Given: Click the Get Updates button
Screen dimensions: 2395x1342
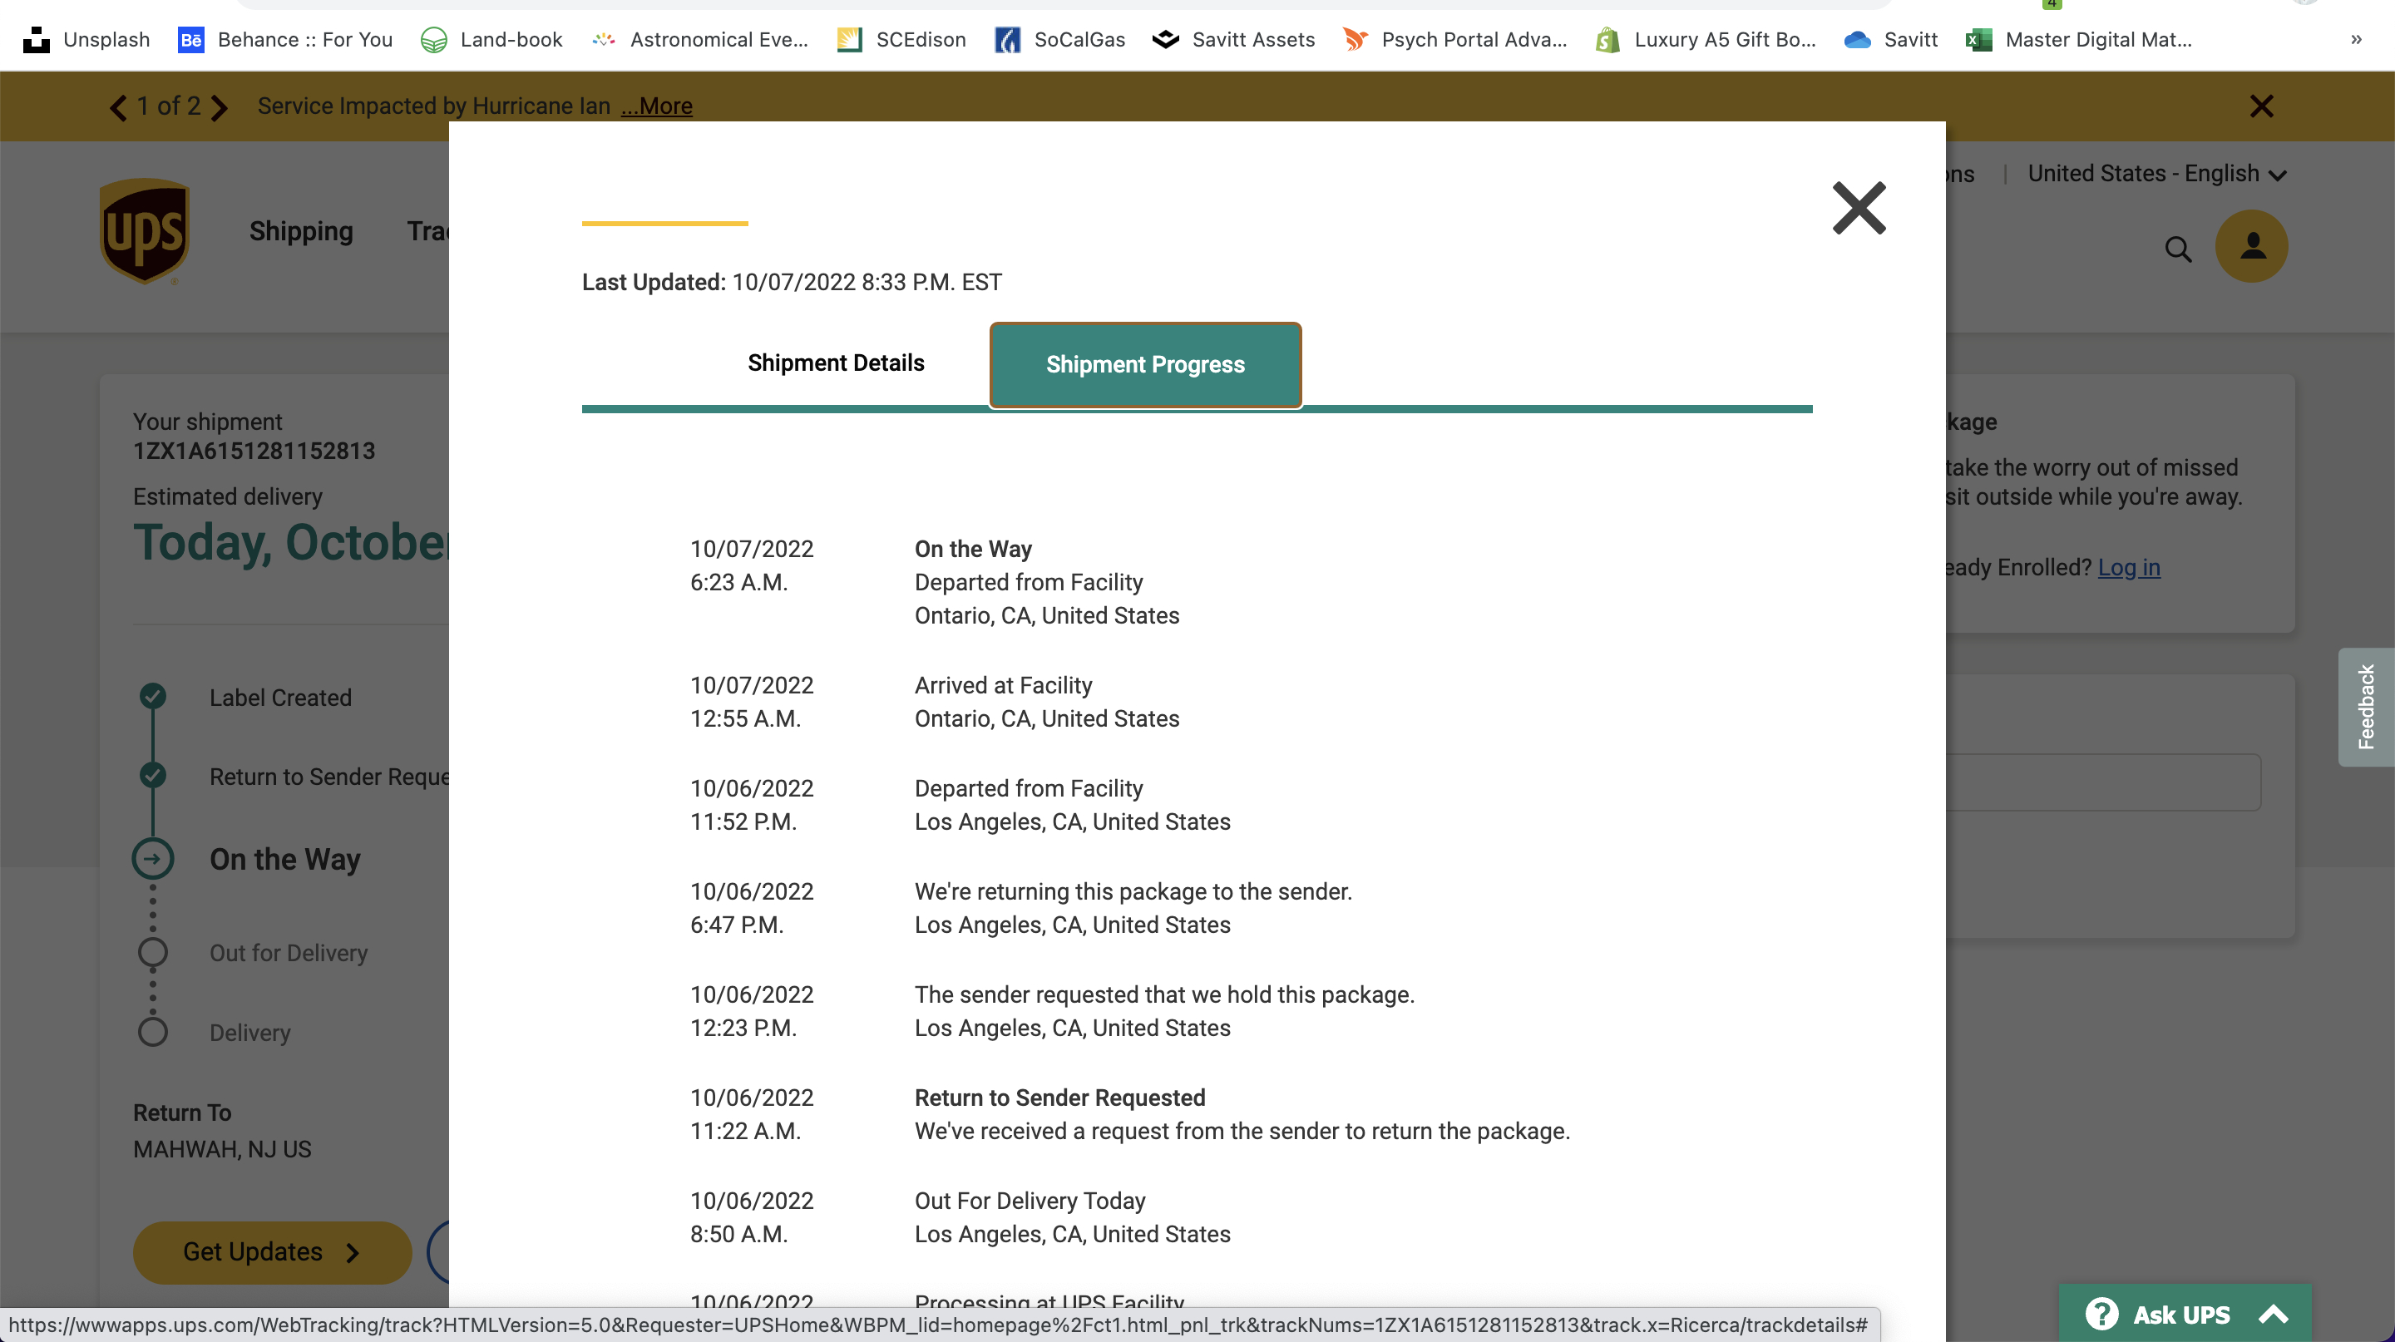Looking at the screenshot, I should coord(271,1252).
